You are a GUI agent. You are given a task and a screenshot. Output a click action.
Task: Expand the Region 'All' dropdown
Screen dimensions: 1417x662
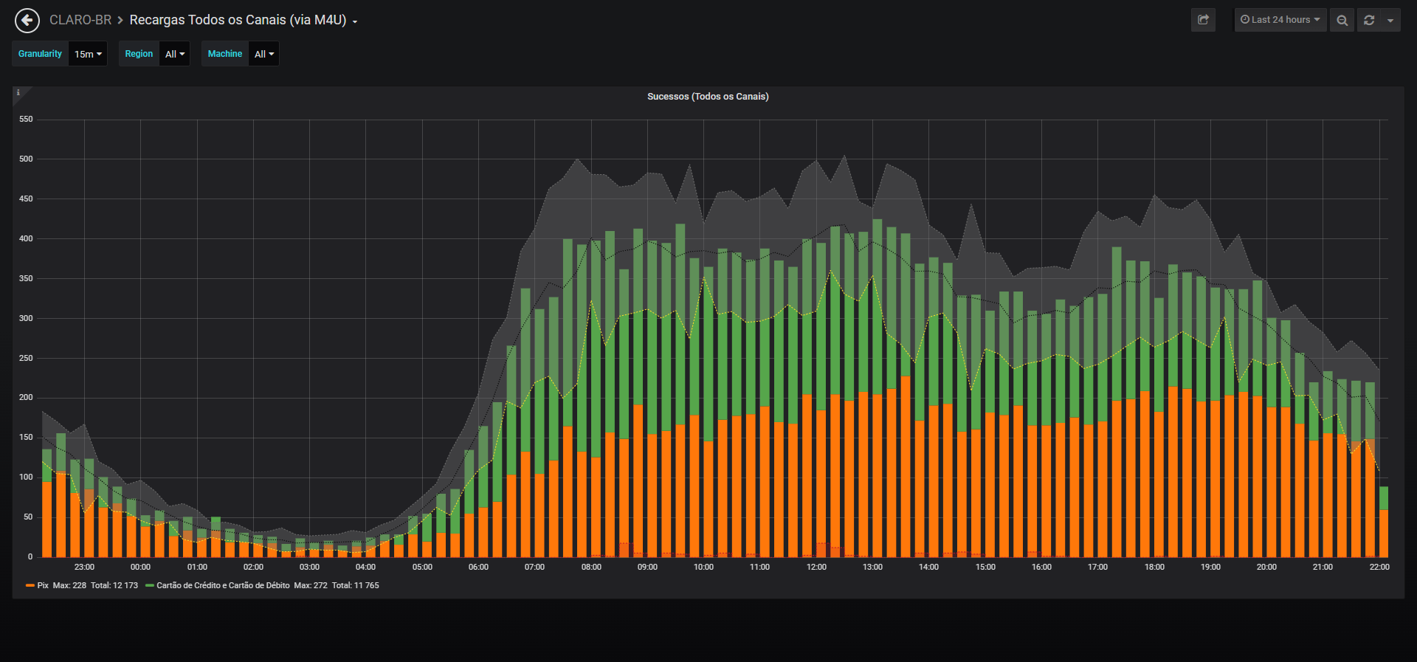click(175, 54)
